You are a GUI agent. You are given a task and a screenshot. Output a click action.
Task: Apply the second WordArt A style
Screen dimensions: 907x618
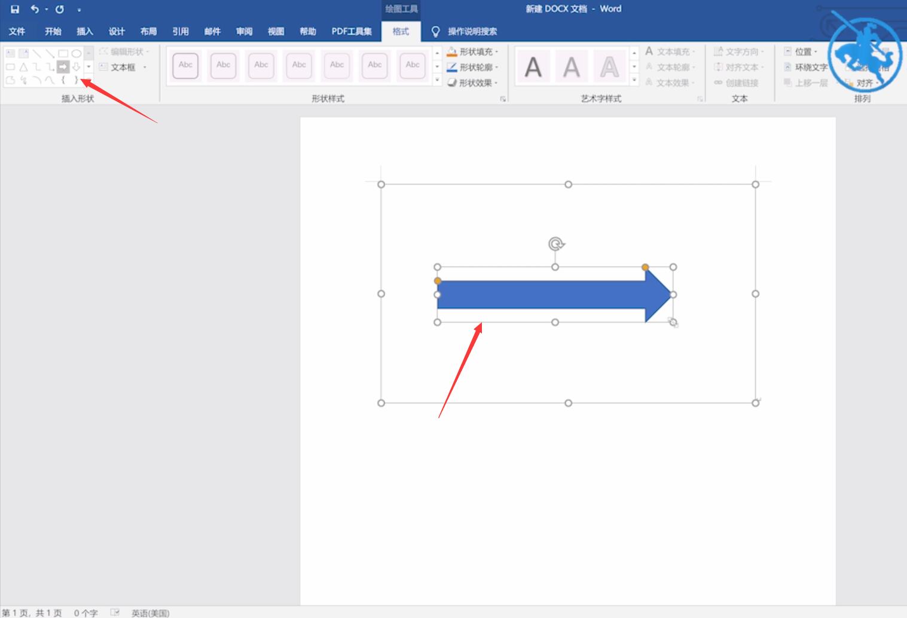[x=572, y=66]
